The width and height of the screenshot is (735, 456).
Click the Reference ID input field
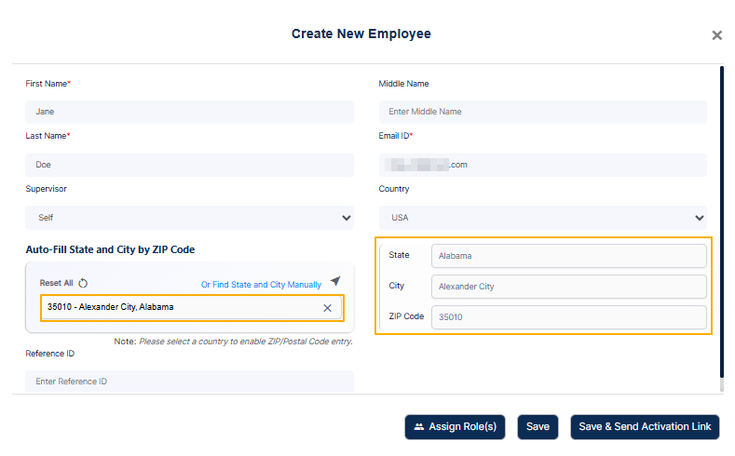point(189,382)
